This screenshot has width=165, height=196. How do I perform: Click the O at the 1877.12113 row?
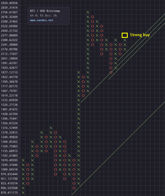(111, 72)
